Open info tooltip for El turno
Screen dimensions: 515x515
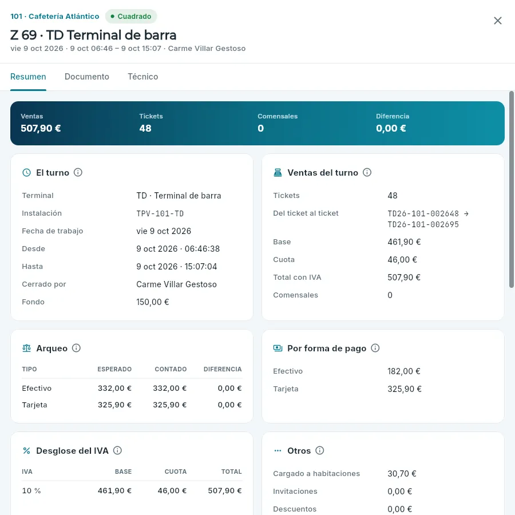coord(78,172)
